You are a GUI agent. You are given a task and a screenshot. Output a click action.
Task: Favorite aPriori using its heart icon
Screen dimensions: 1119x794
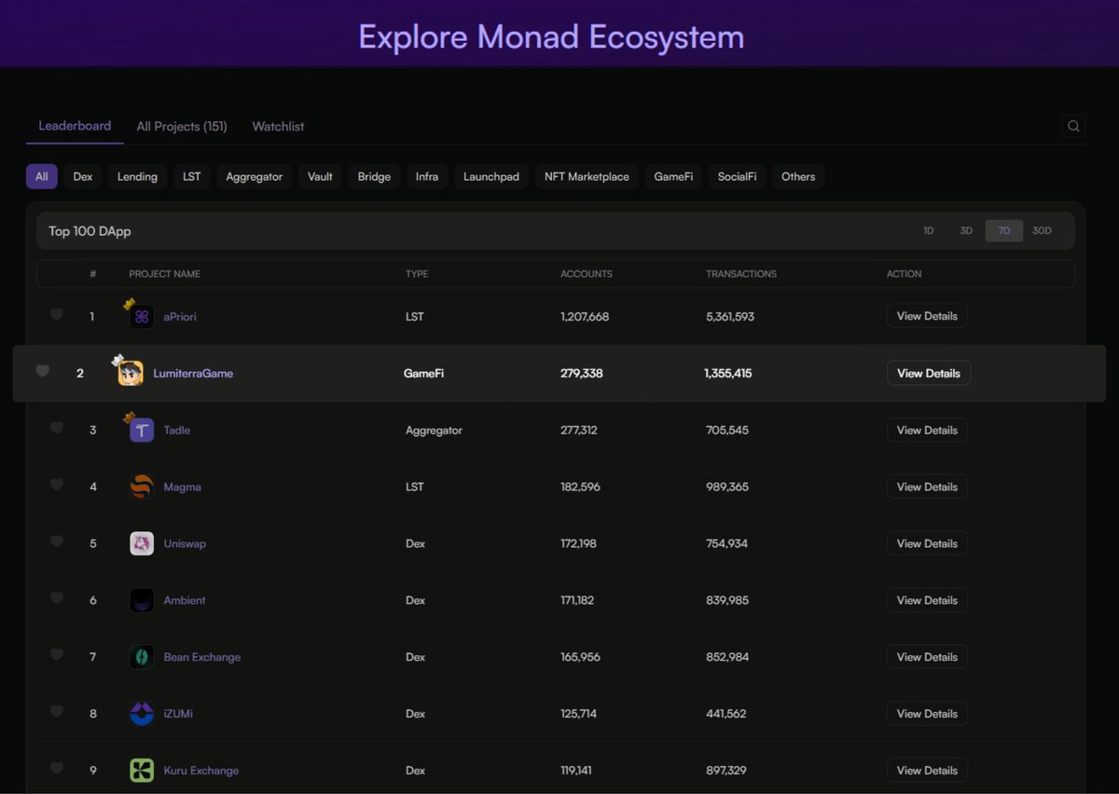(56, 315)
